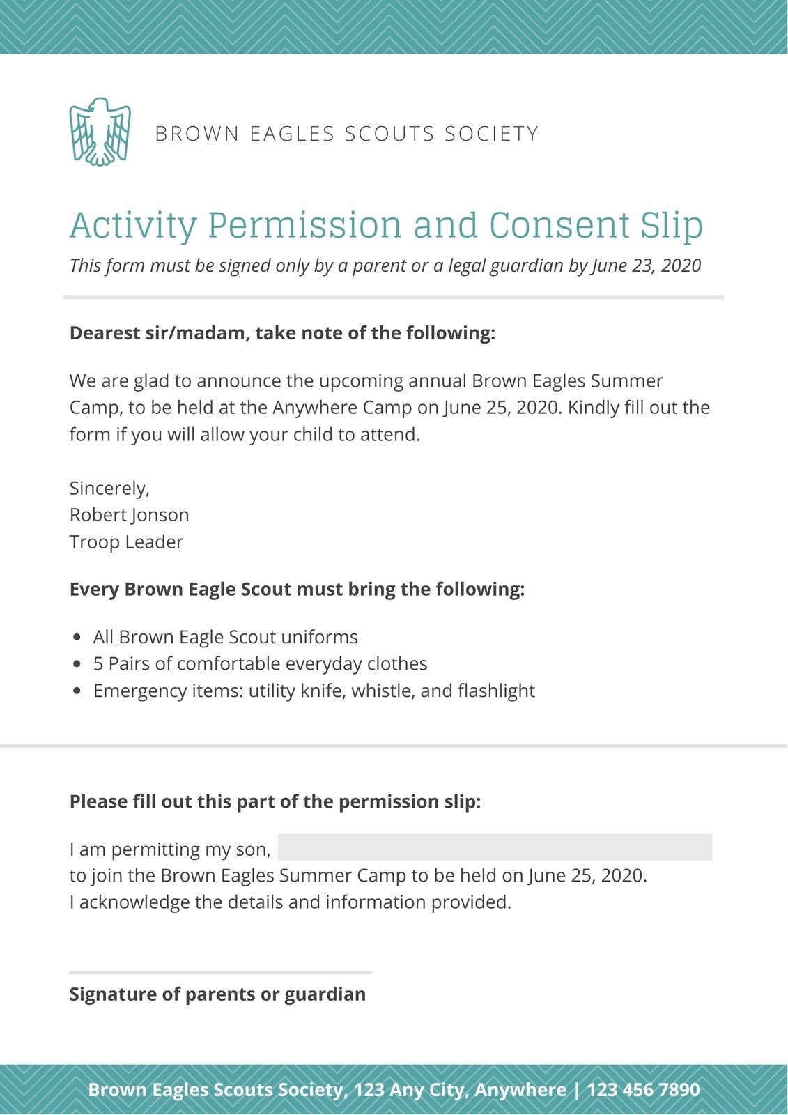Click the Dearest sir/madam heading

(x=282, y=333)
